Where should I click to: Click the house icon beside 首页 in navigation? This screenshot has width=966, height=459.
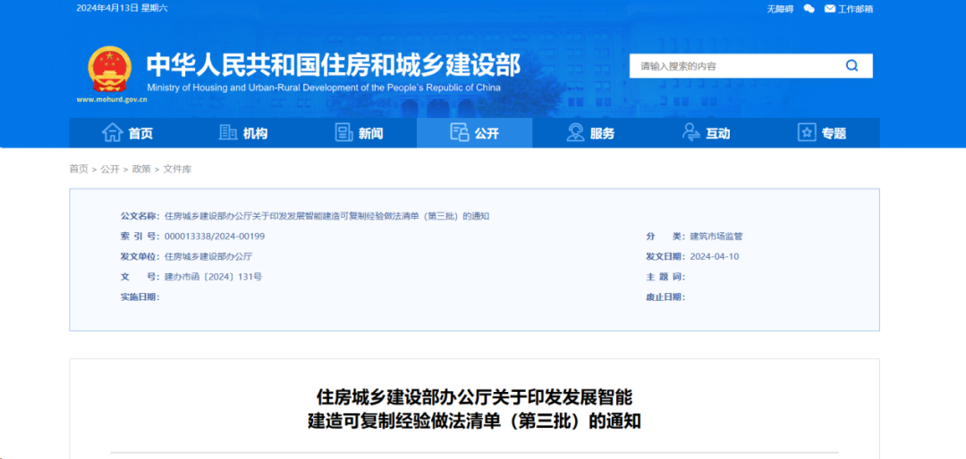coord(112,133)
